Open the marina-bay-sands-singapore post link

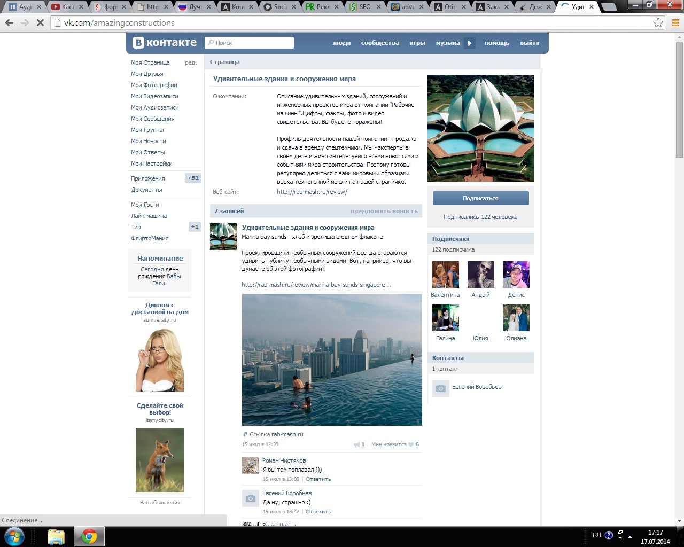click(316, 285)
